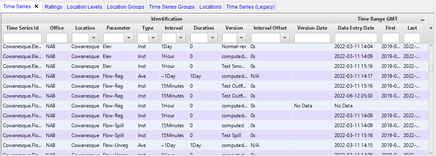Open the Interval filter dropdown
This screenshot has width=436, height=156.
point(181,38)
